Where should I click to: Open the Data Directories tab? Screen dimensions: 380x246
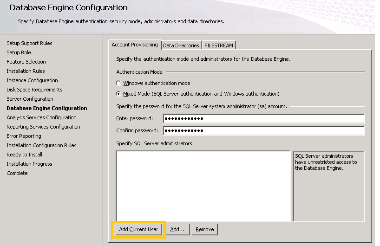coord(181,45)
